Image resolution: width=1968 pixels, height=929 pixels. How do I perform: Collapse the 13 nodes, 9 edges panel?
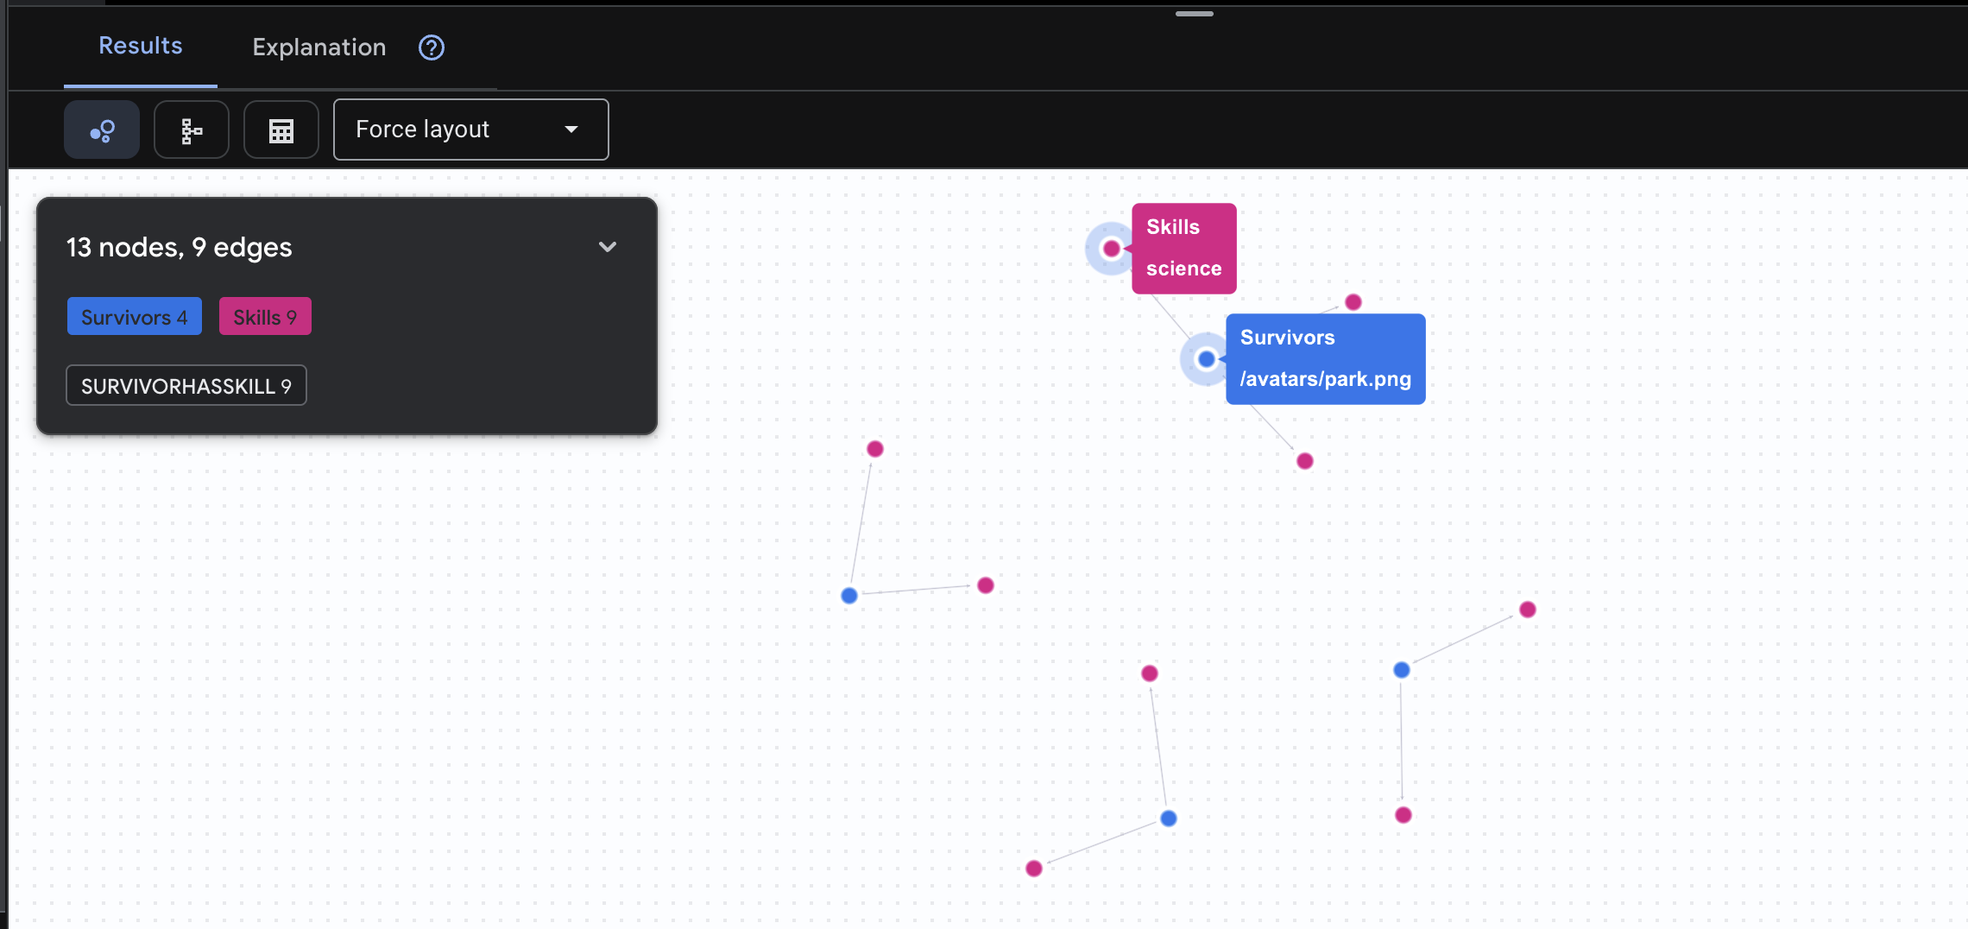[608, 247]
